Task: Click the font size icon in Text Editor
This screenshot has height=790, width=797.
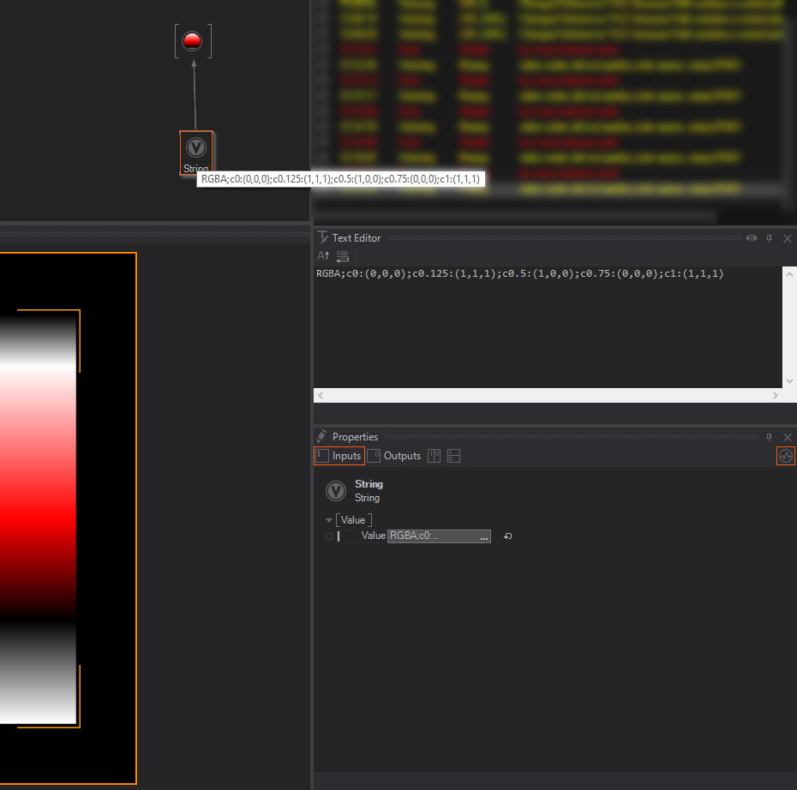Action: click(x=323, y=256)
